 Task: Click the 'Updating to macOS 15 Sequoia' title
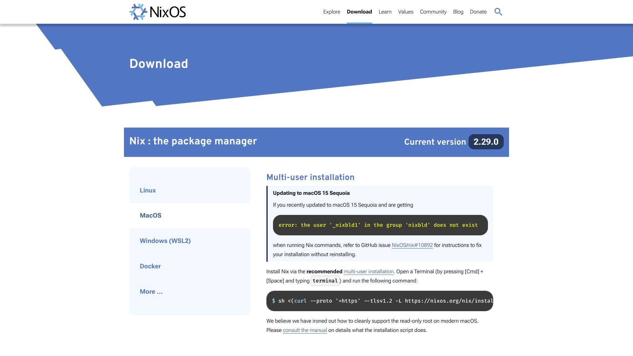coord(311,193)
